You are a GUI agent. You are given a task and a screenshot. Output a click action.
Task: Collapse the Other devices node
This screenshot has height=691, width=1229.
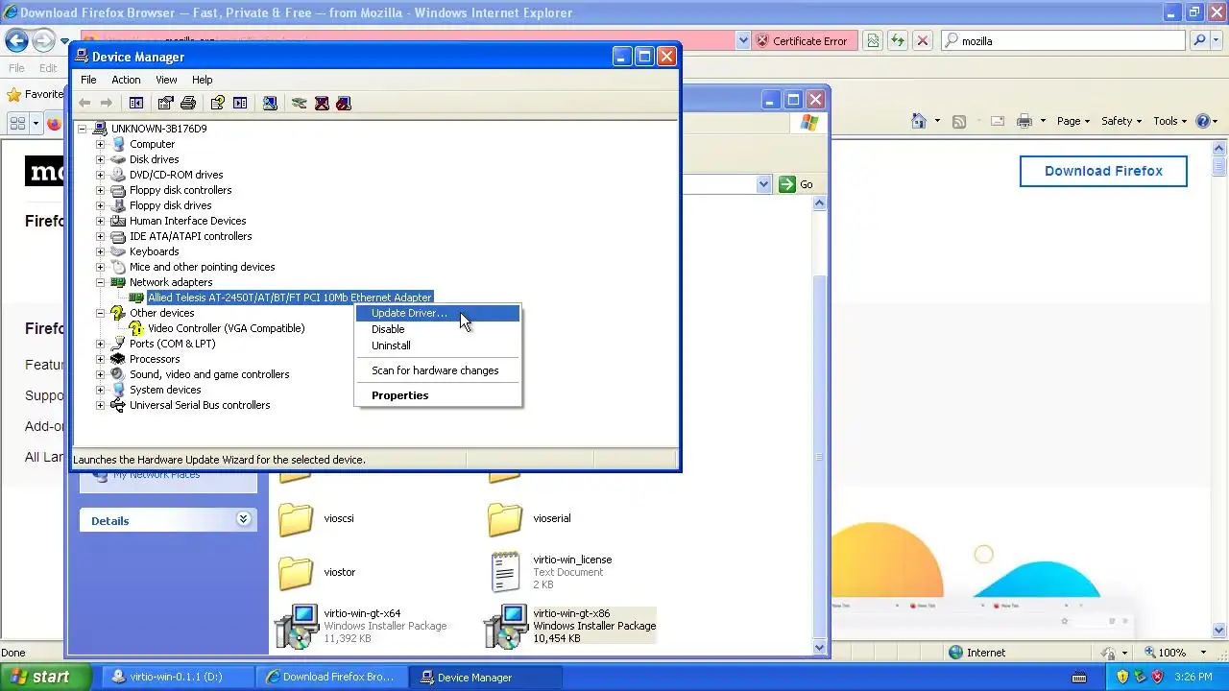[100, 313]
